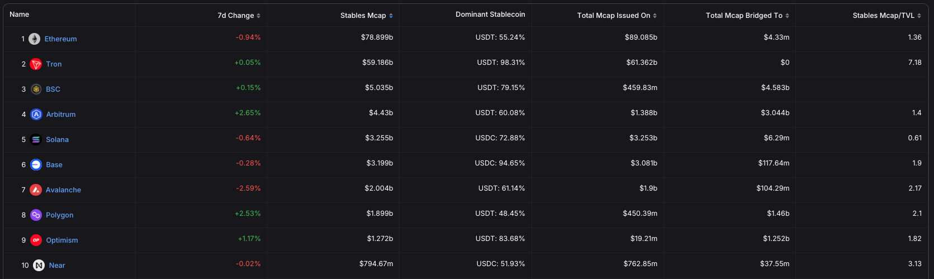Screen dimensions: 934x279
Task: Click the Optimism chain logo icon
Action: (x=36, y=240)
